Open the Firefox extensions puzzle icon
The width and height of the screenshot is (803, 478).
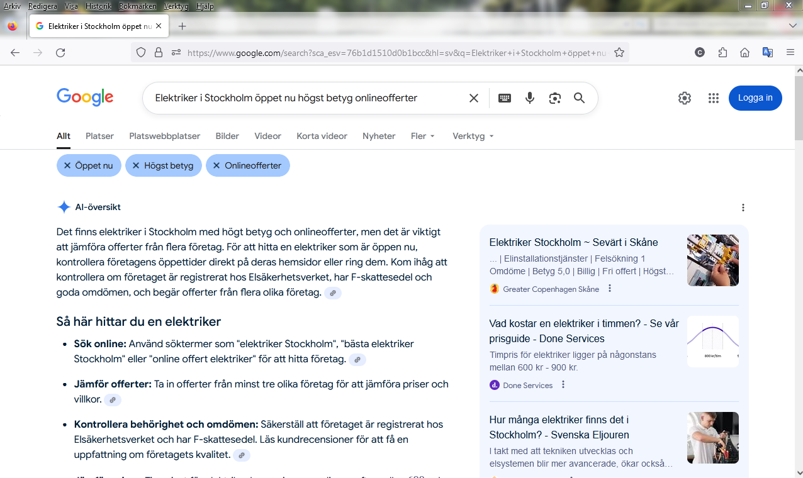[x=722, y=53]
